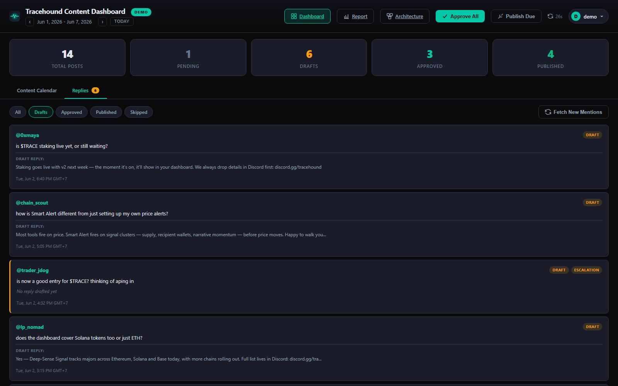The image size is (618, 386).
Task: Click DRAFT badge on @chain_scout card
Action: pyautogui.click(x=592, y=202)
